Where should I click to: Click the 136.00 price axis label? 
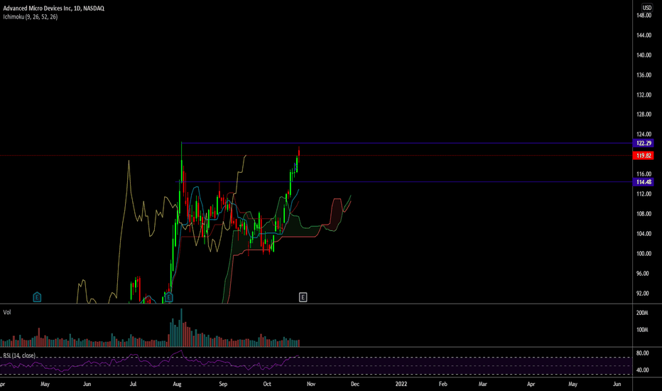click(x=644, y=75)
